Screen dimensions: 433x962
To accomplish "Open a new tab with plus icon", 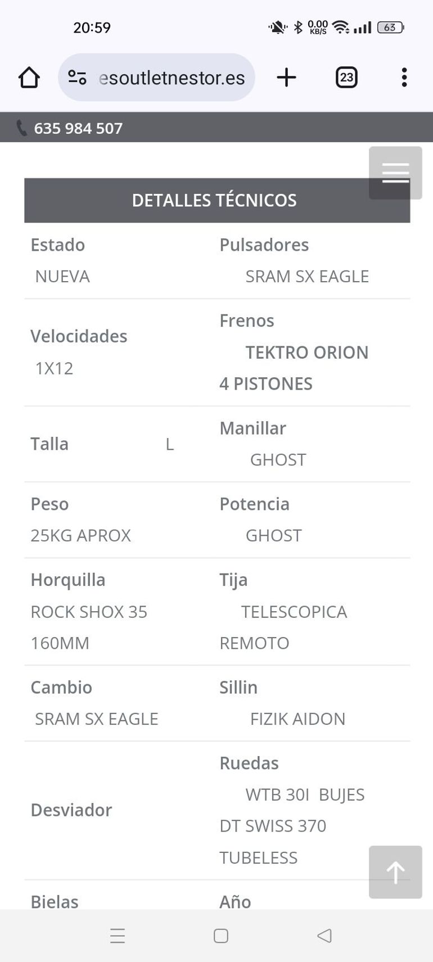I will coord(286,78).
